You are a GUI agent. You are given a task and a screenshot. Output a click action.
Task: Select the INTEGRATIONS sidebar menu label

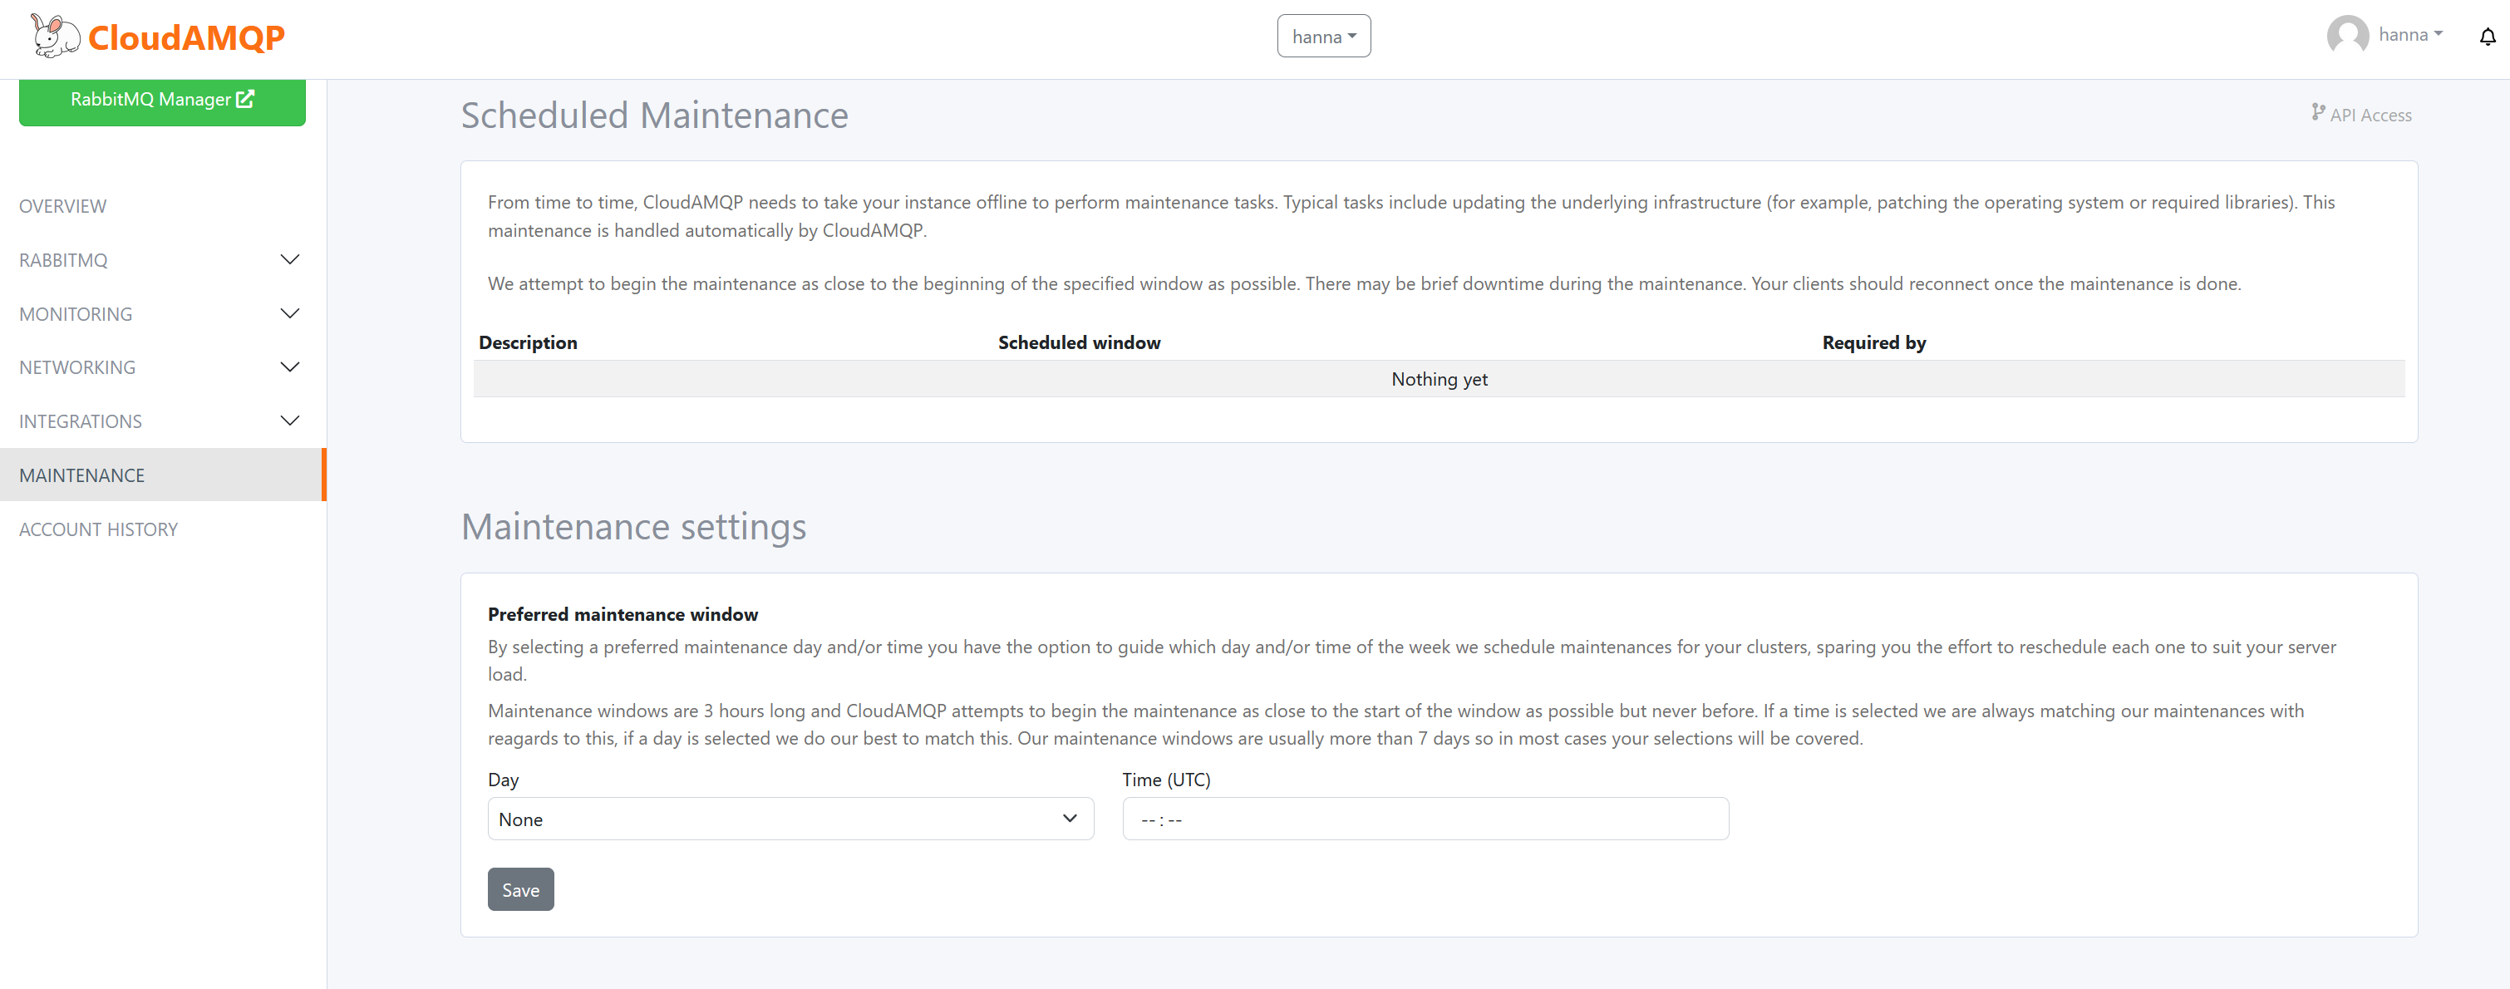point(81,421)
